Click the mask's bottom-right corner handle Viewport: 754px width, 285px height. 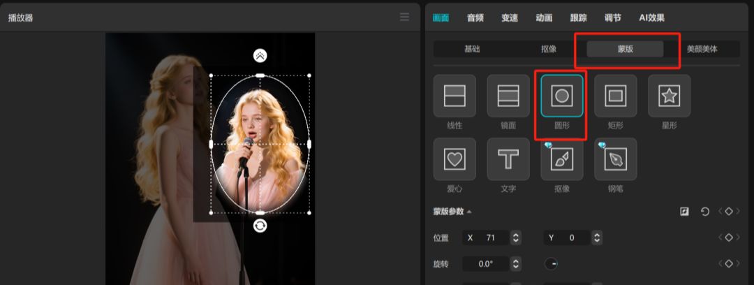click(x=309, y=212)
